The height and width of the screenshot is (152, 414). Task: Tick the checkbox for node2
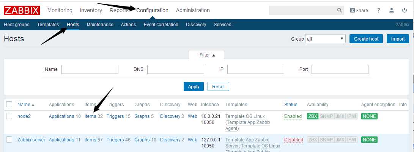click(9, 116)
